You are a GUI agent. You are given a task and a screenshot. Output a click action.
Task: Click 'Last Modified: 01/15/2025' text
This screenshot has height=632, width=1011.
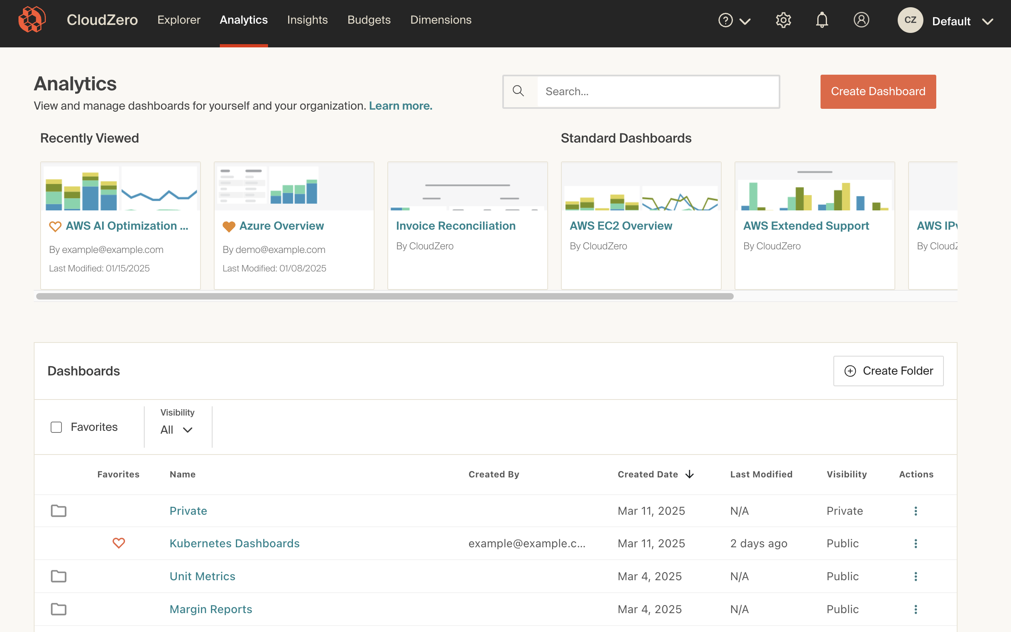click(99, 268)
